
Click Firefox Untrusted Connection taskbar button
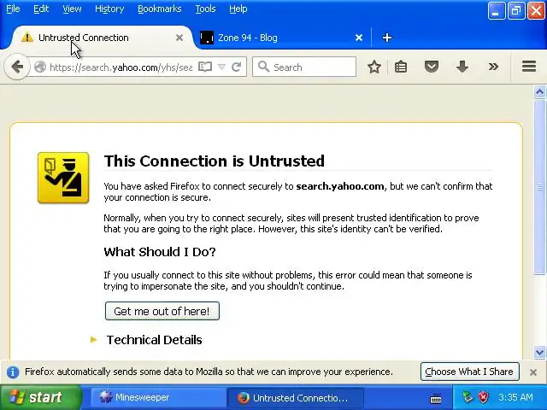[296, 398]
